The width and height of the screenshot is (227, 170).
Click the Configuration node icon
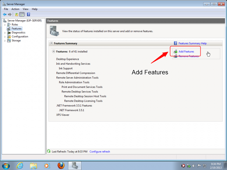(9, 37)
